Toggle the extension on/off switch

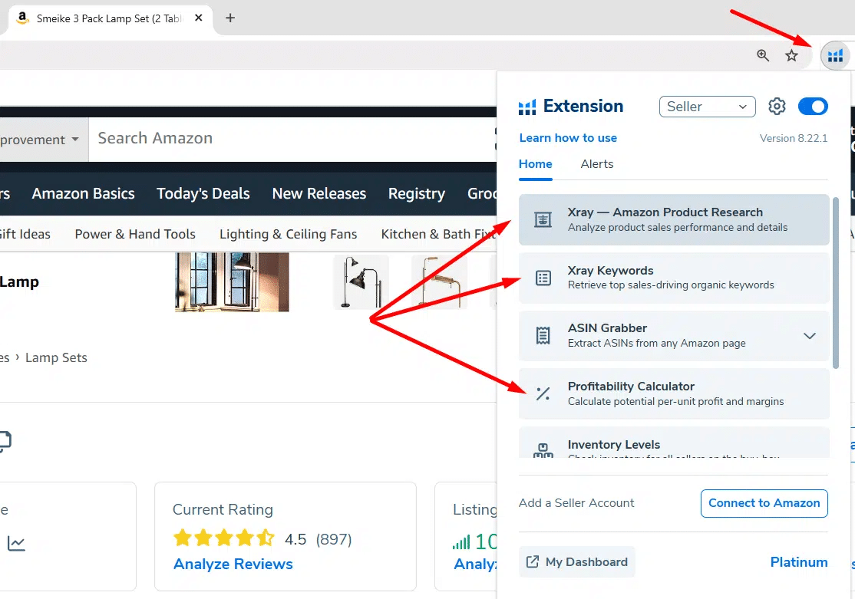(x=813, y=107)
